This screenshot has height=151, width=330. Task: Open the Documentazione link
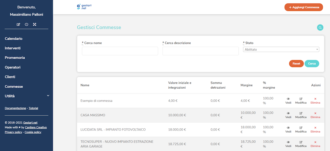click(x=15, y=108)
